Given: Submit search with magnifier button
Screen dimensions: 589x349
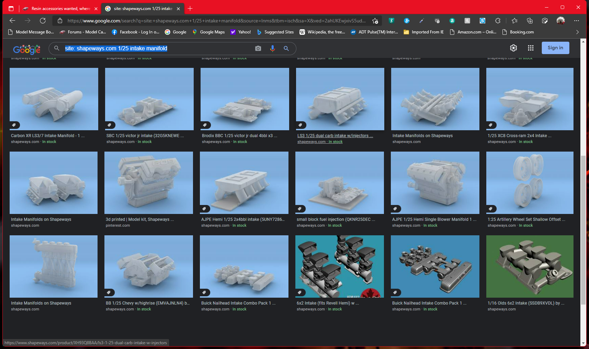Looking at the screenshot, I should [286, 49].
